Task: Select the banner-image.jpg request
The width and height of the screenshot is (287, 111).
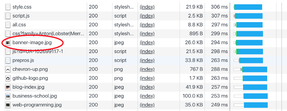Action: pos(32,43)
